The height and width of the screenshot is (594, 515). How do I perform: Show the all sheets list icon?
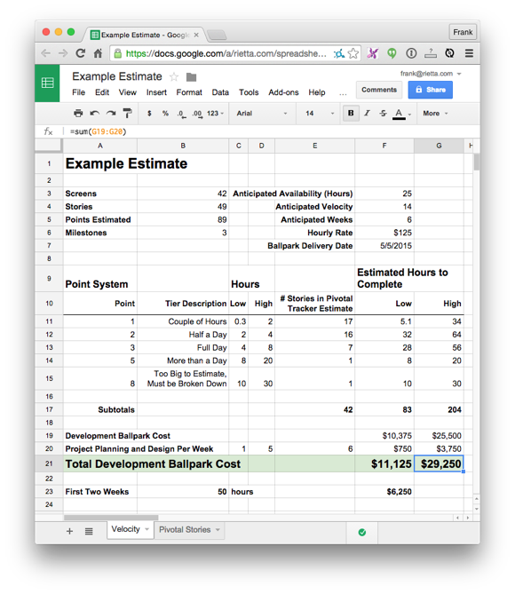click(x=89, y=531)
